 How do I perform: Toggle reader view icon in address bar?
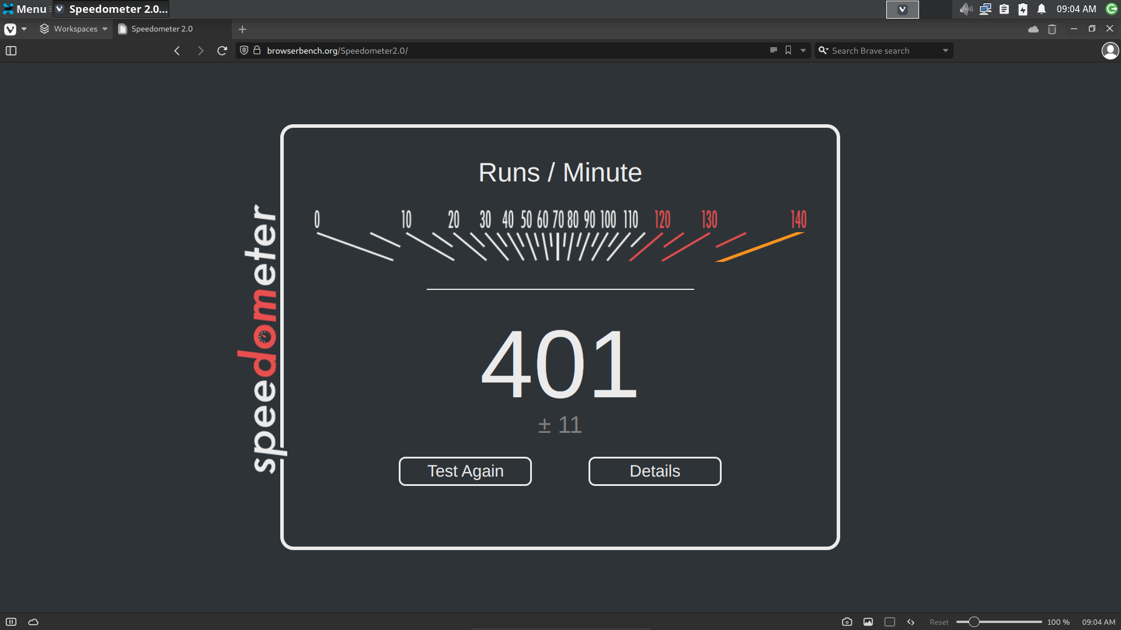point(774,50)
